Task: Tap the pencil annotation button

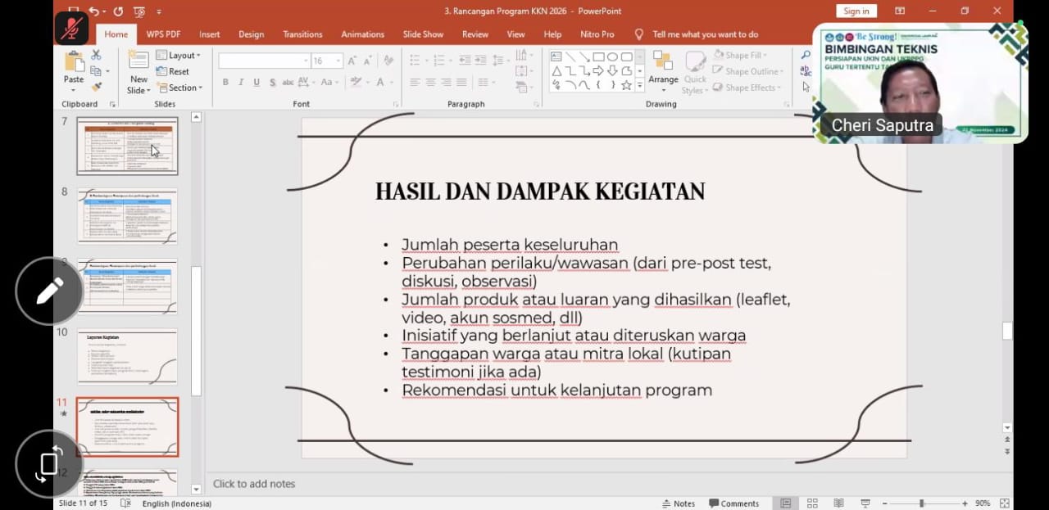Action: [x=49, y=291]
